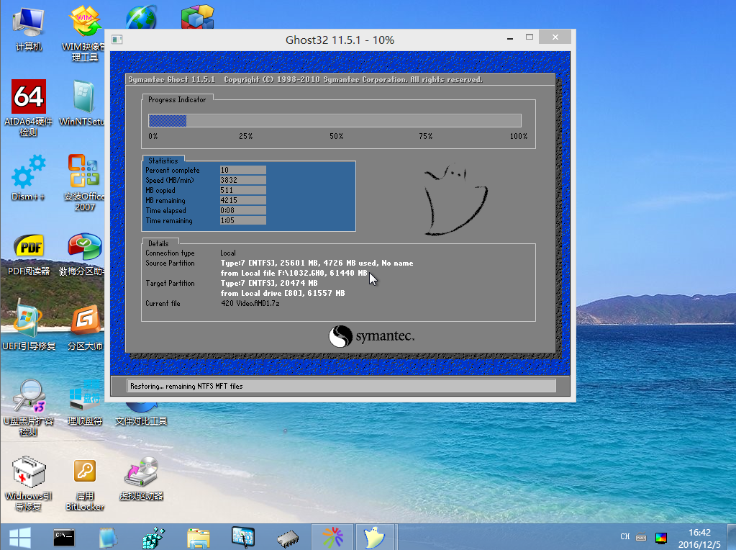
Task: Click the Symantec logo
Action: [371, 336]
